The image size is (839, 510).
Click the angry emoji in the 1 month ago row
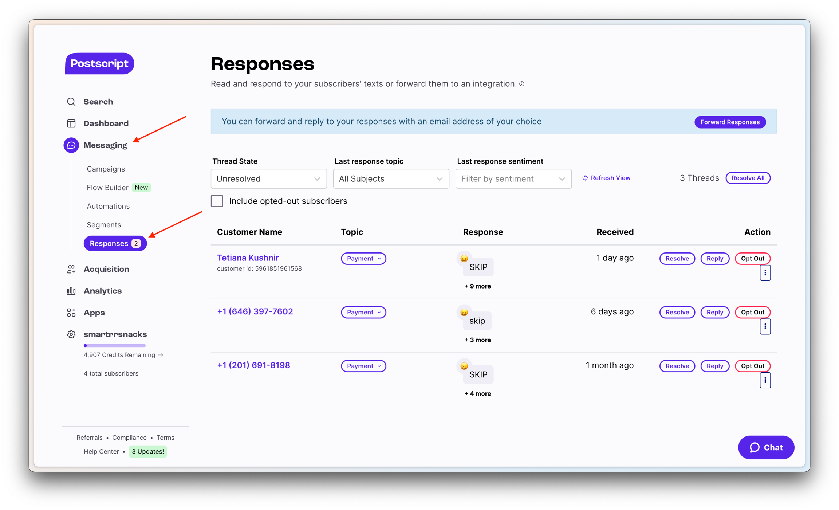pos(464,366)
